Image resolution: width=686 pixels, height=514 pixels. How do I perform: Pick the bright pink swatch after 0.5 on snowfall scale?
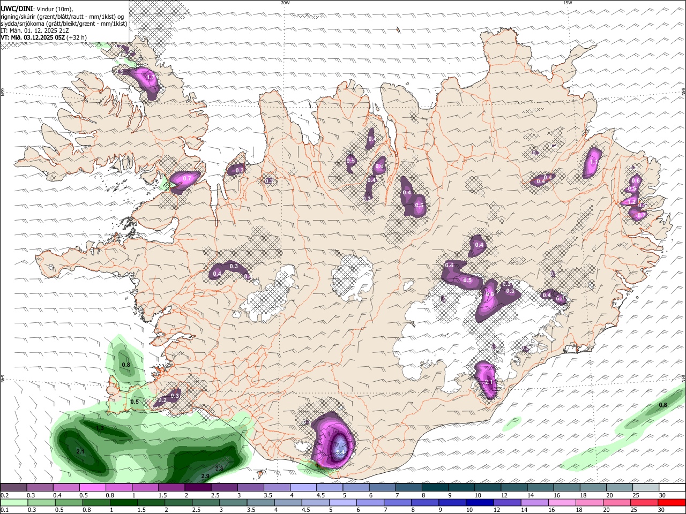92,488
